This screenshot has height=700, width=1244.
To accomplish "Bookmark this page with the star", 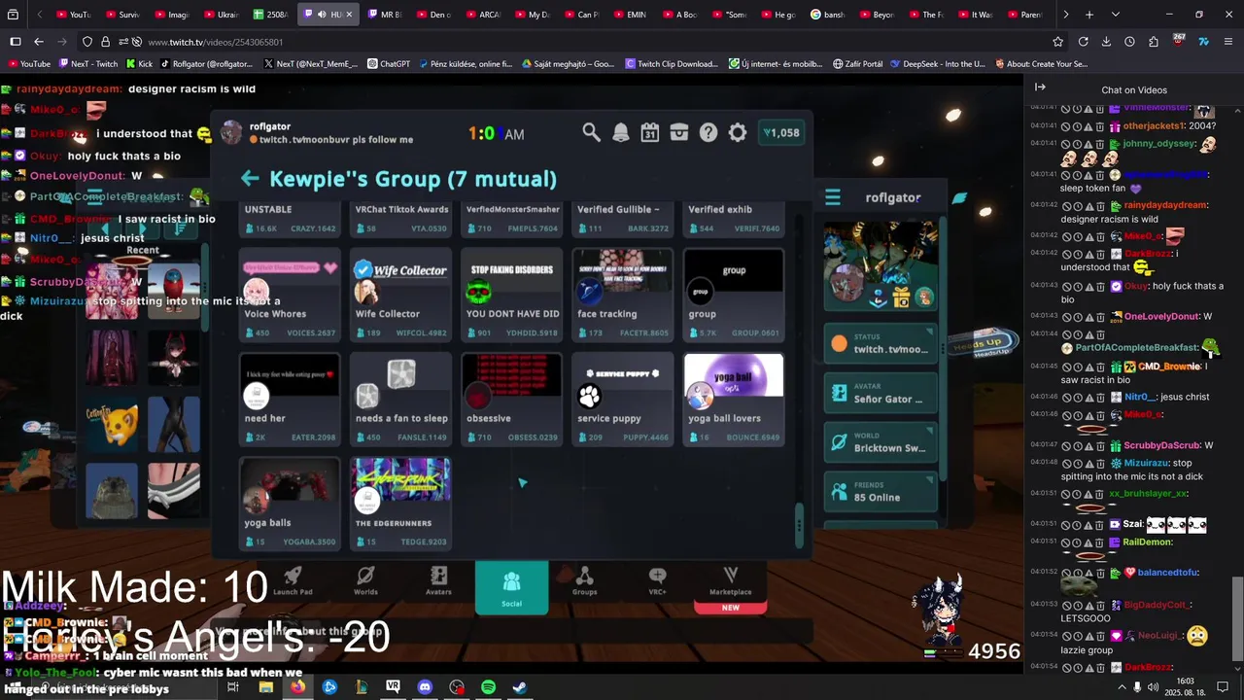I will coord(1057,42).
